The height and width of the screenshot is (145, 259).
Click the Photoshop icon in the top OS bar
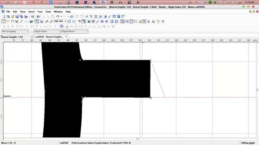click(77, 2)
